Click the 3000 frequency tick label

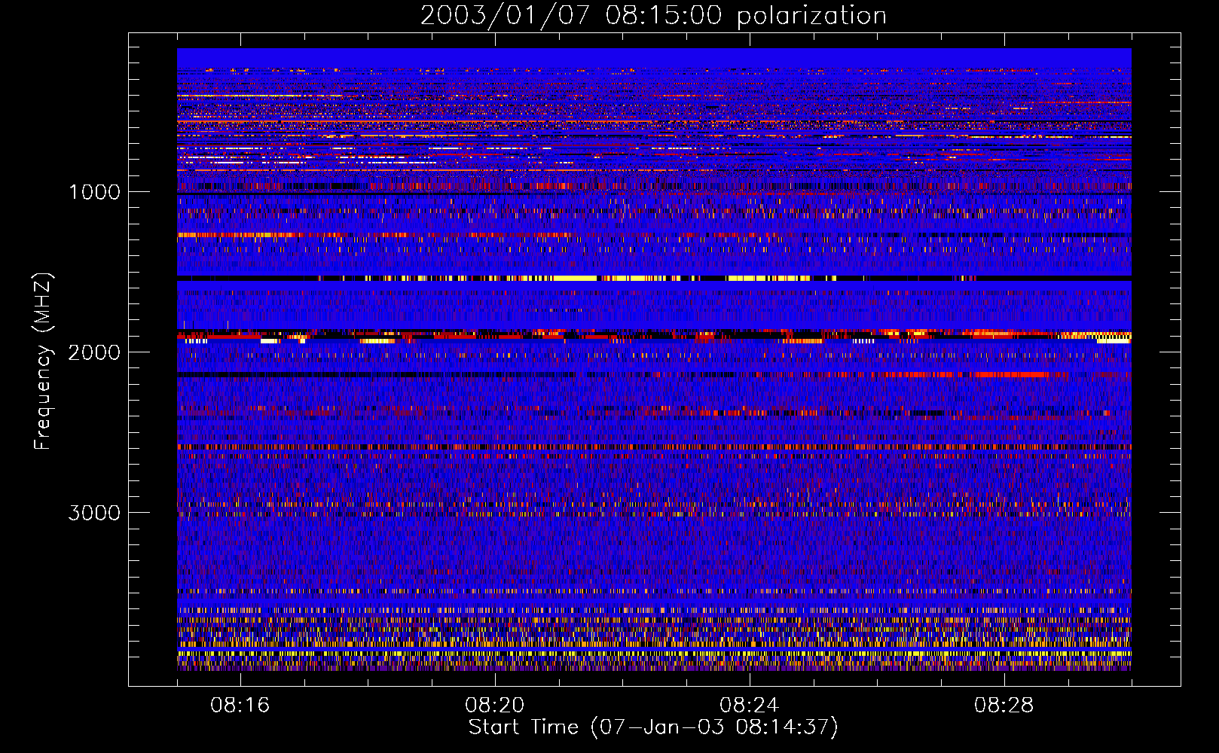coord(94,513)
